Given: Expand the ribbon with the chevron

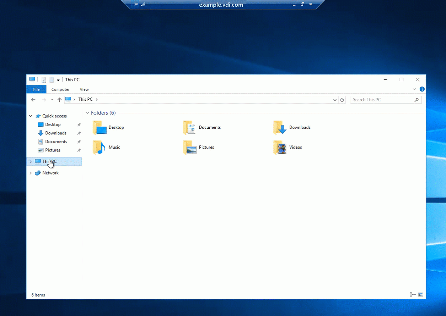Looking at the screenshot, I should (414, 89).
